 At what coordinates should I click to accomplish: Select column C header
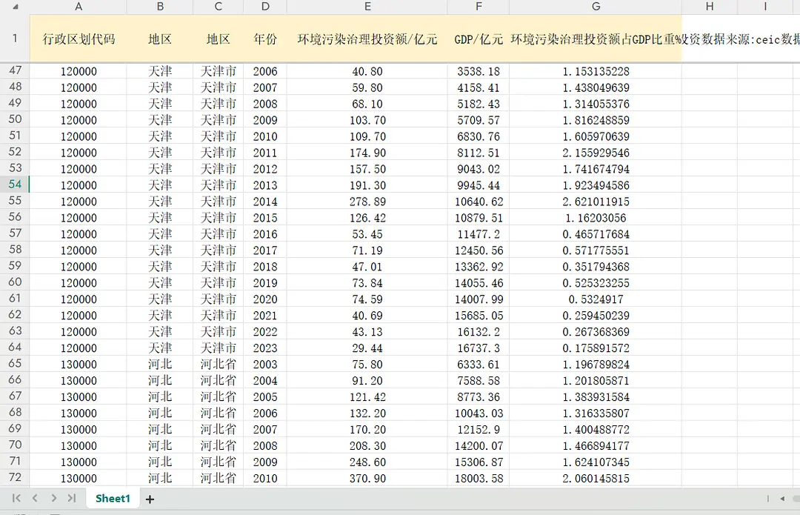(x=219, y=7)
